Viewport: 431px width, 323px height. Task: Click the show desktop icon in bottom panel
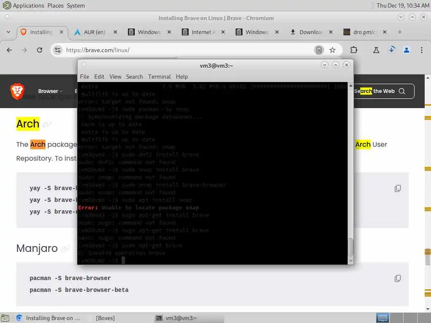pos(5,318)
